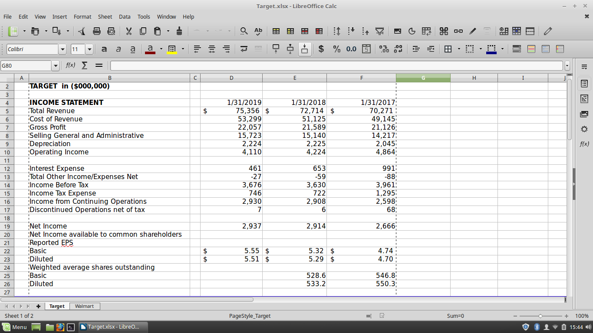593x333 pixels.
Task: Click the yellow highlighting color swatch
Action: (172, 53)
